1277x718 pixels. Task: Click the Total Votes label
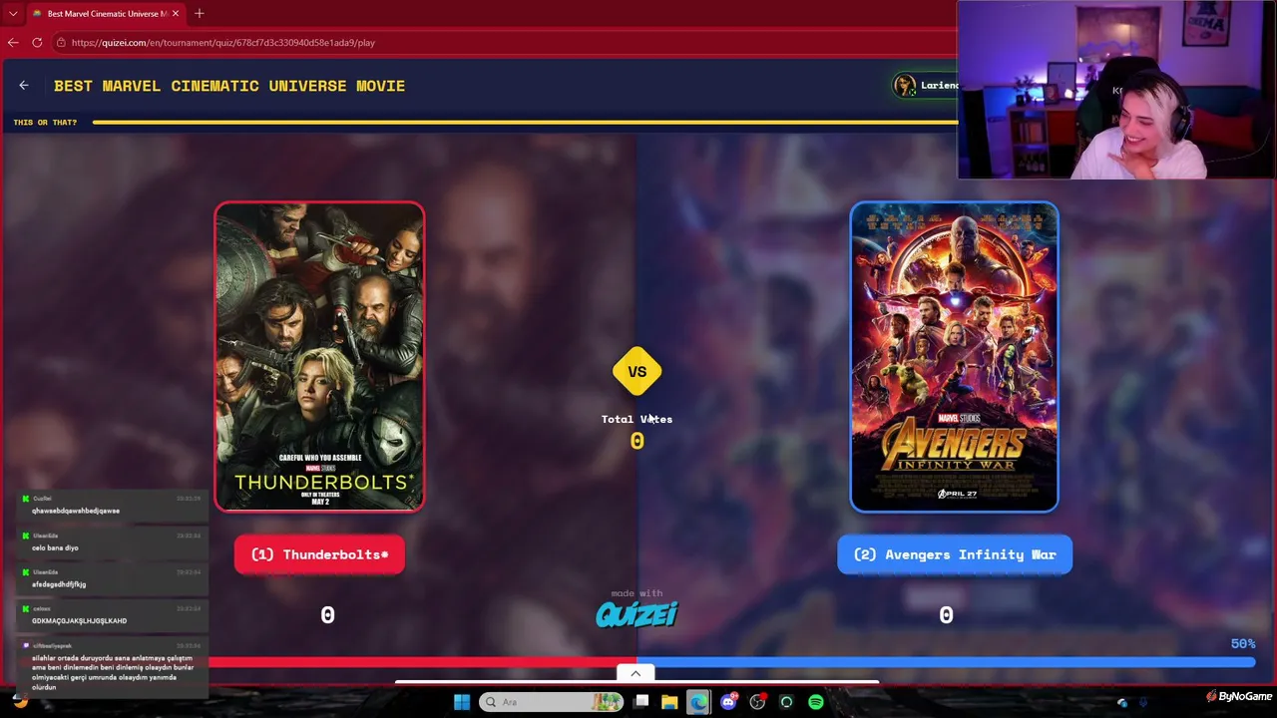(x=637, y=419)
